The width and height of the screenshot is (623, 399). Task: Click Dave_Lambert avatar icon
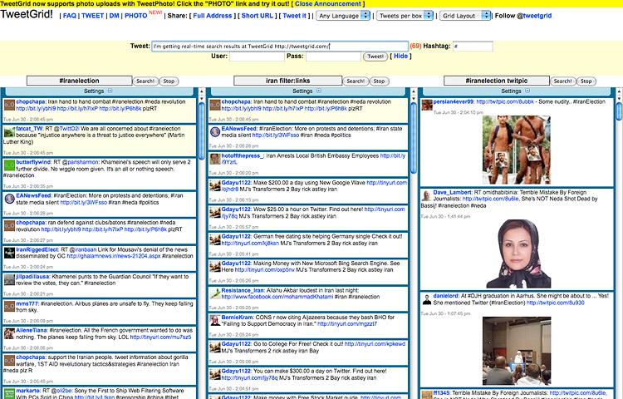tap(427, 195)
